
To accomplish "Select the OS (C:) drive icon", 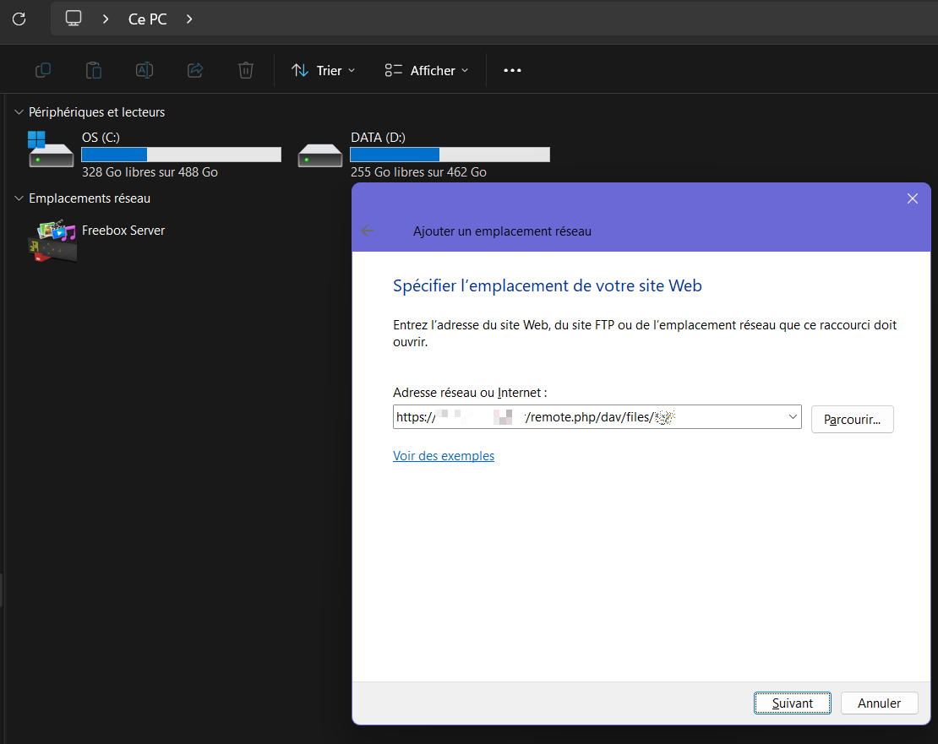I will [x=51, y=150].
